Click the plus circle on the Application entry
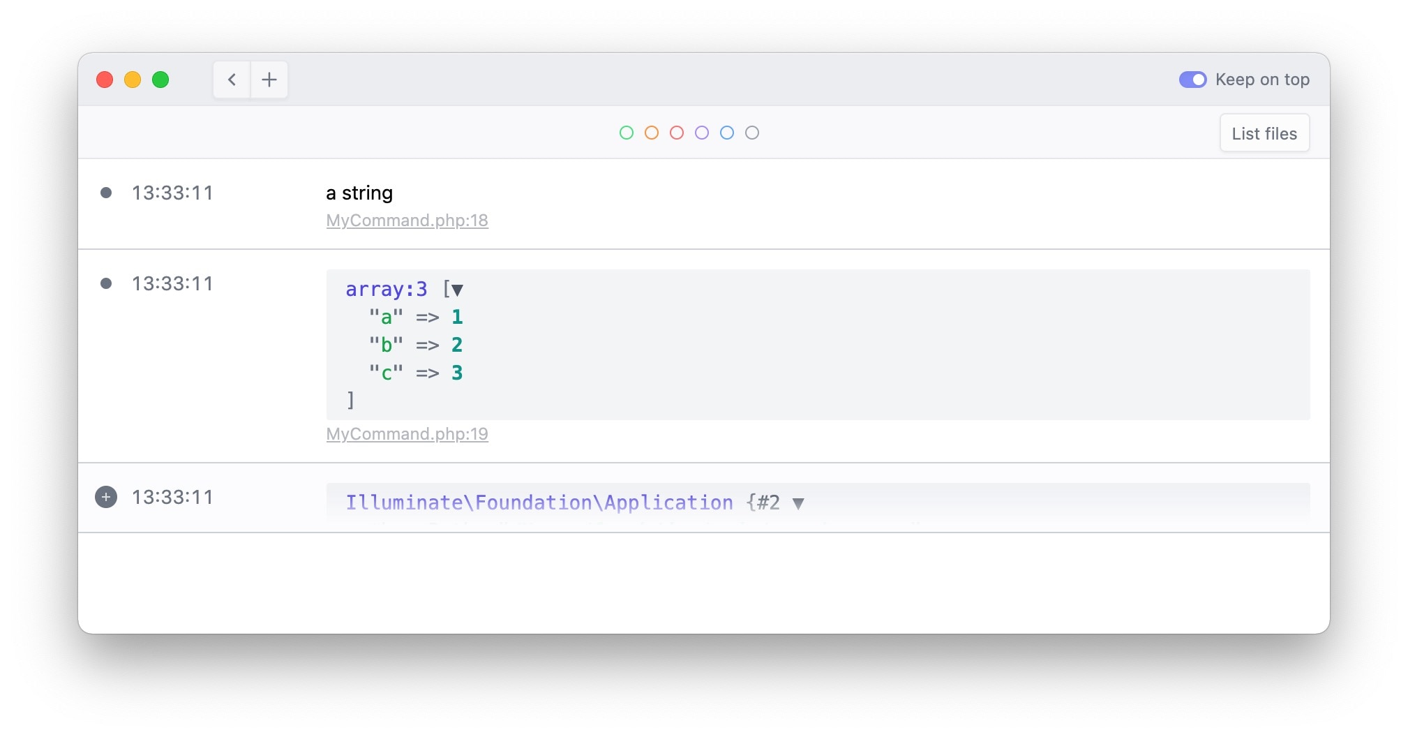This screenshot has width=1408, height=737. click(x=106, y=497)
